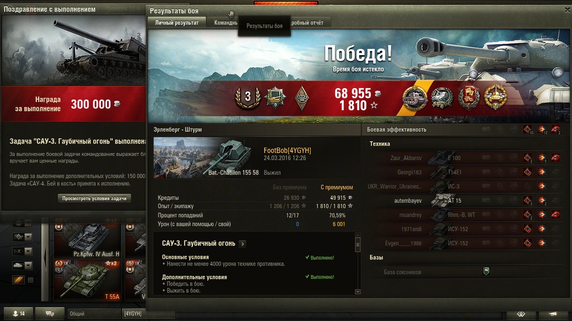
Task: Open the vehicle type filter dropdown
Action: click(x=22, y=265)
